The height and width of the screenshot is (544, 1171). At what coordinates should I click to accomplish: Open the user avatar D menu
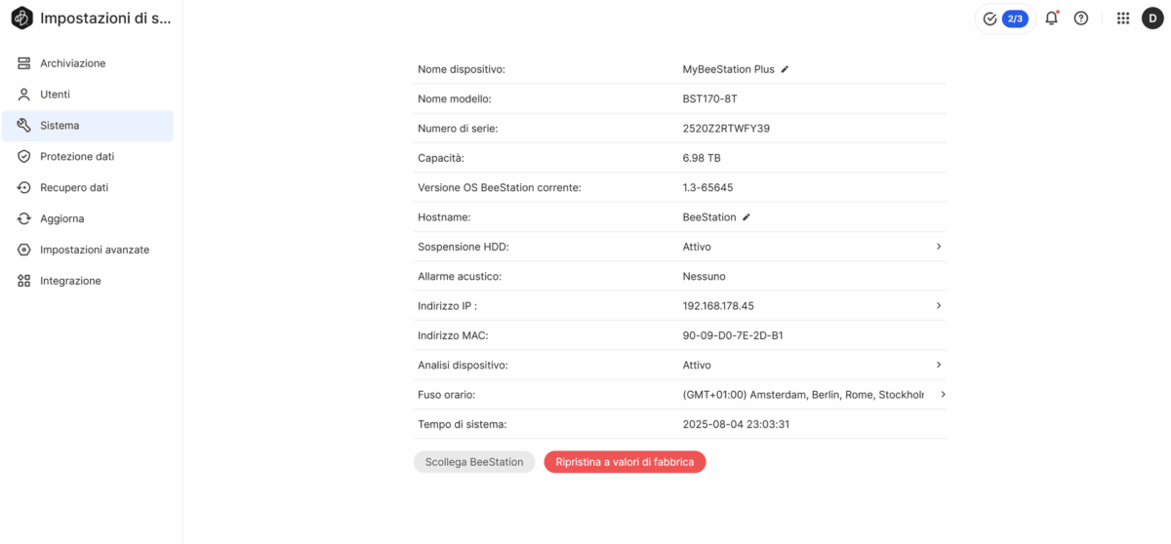[1152, 19]
